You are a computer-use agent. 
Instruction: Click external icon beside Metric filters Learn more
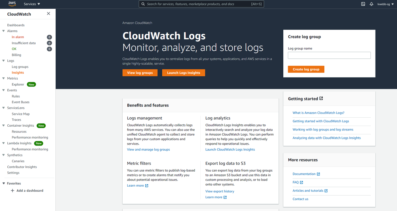[x=147, y=186]
